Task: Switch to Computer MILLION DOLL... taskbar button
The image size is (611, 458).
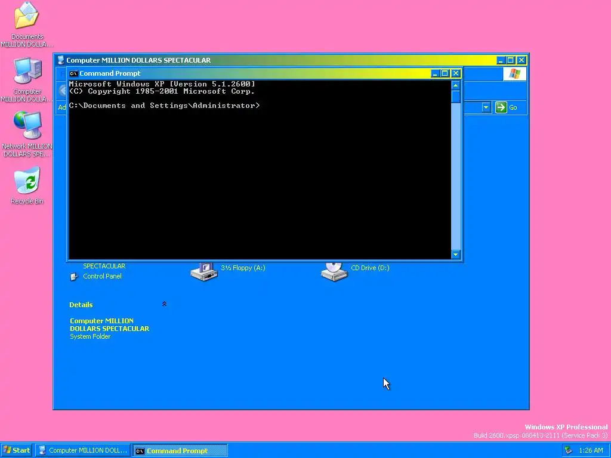Action: click(x=83, y=450)
